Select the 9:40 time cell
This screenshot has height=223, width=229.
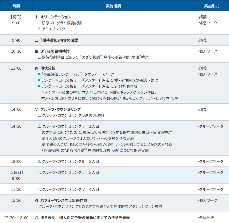pos(16,40)
